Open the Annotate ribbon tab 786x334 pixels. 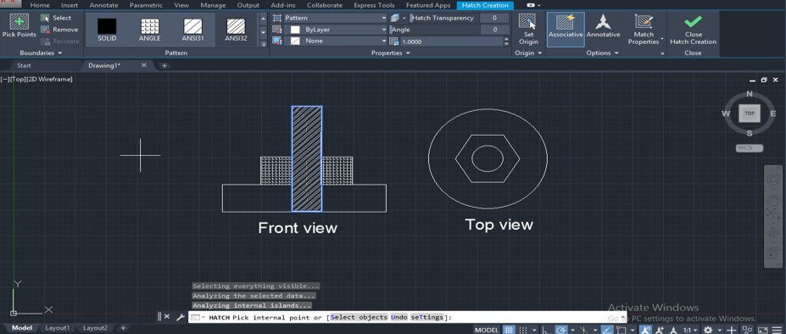click(103, 6)
